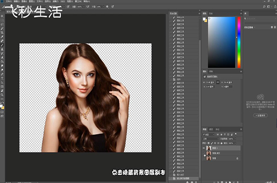
Task: Open the File menu in menu bar
Action: pyautogui.click(x=9, y=2)
